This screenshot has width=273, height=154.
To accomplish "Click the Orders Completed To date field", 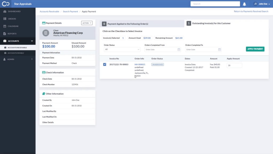I will 203,49.
